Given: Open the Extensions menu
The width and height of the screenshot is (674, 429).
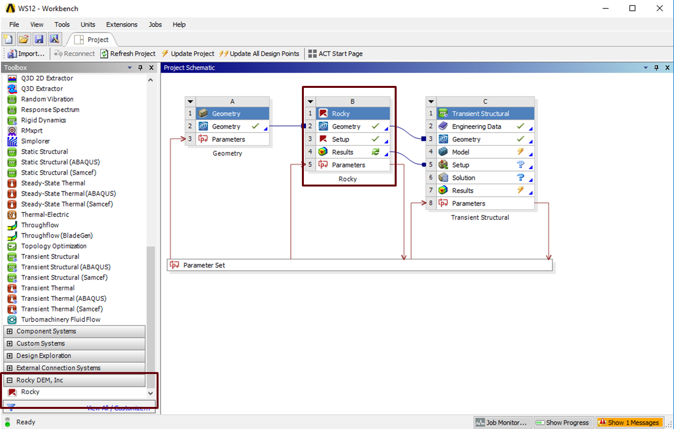Looking at the screenshot, I should pyautogui.click(x=122, y=25).
